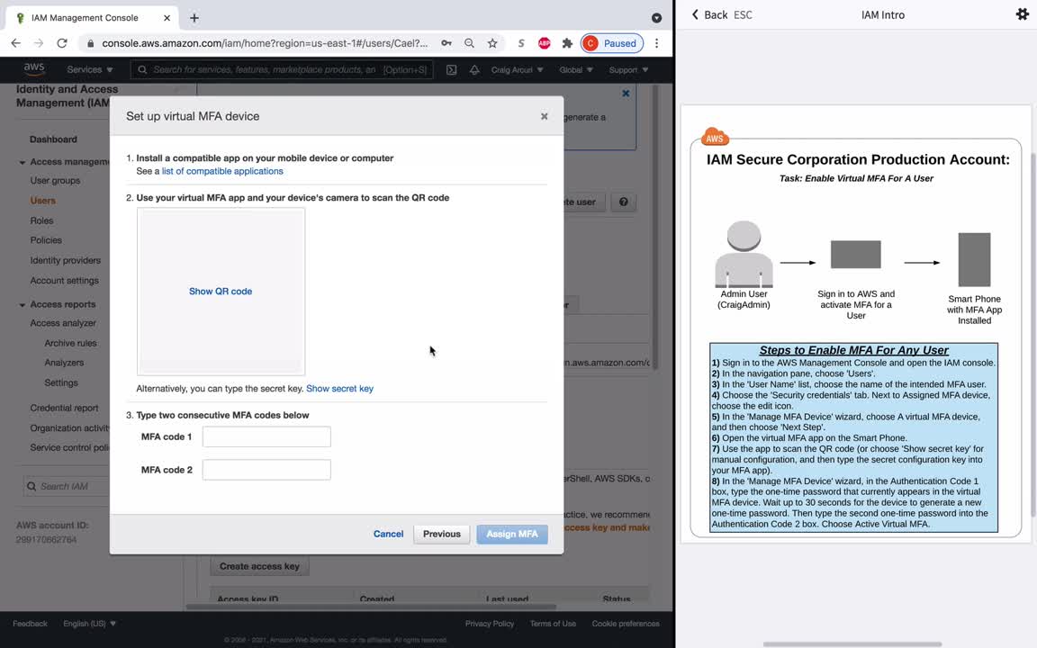Open Identity providers in sidebar
This screenshot has width=1037, height=648.
pos(65,260)
